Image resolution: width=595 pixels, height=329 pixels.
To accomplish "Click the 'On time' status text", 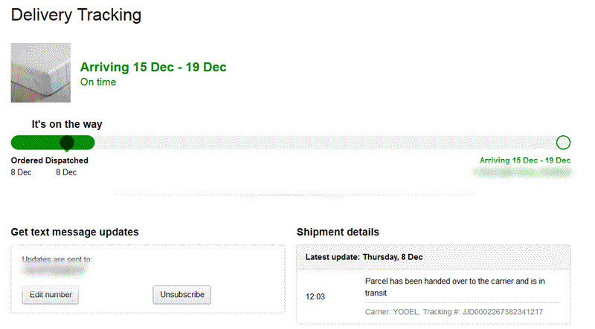I will click(x=98, y=82).
